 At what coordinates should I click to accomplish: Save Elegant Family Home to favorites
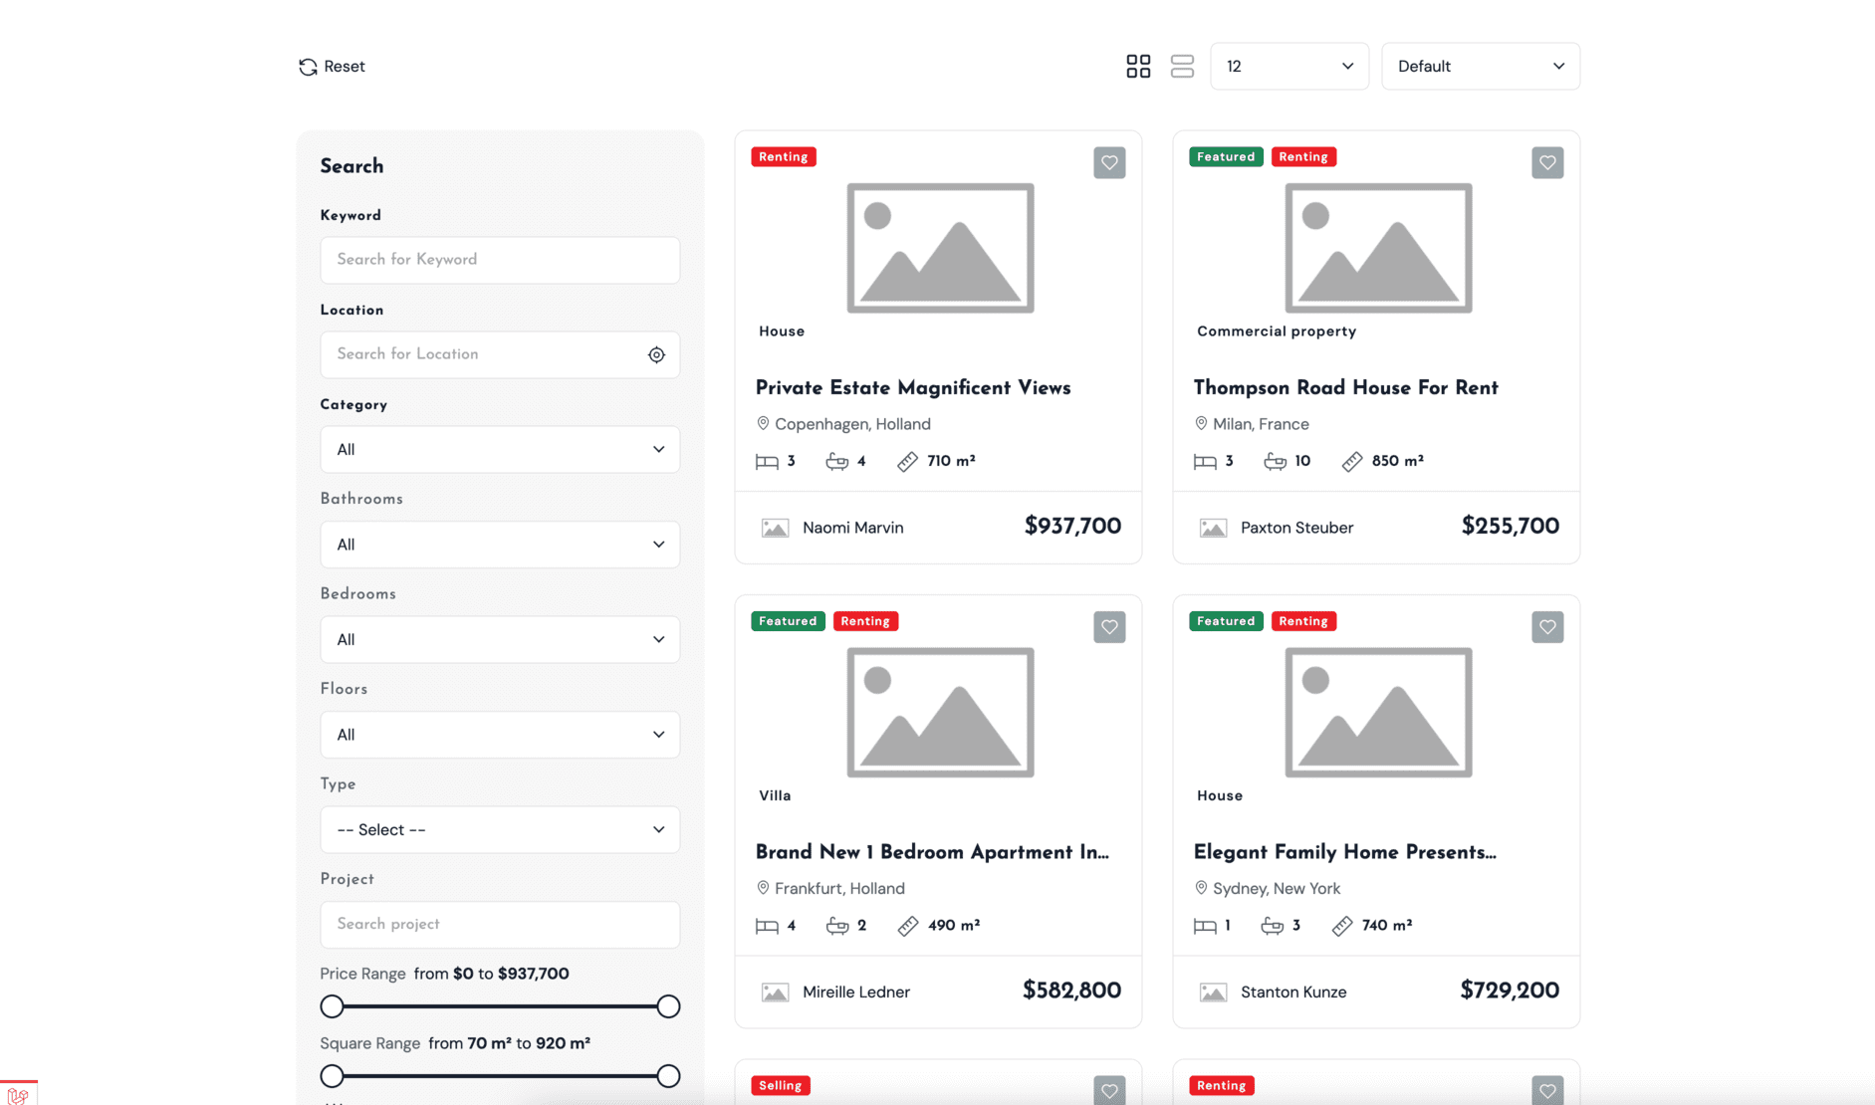(x=1546, y=627)
